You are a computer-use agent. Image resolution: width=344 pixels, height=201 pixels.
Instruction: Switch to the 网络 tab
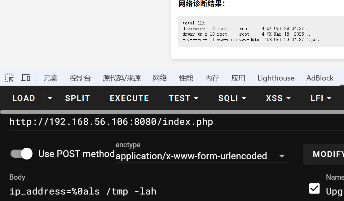click(160, 78)
